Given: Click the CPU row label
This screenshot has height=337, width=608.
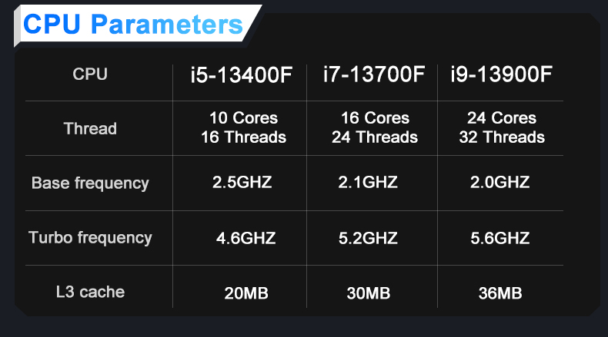Looking at the screenshot, I should click(90, 74).
